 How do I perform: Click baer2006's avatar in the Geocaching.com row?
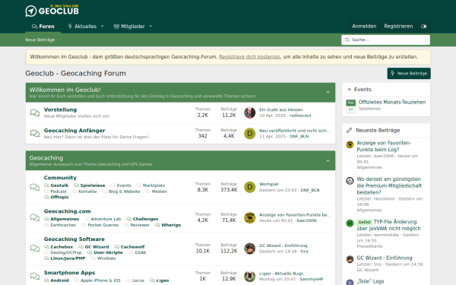click(x=249, y=218)
